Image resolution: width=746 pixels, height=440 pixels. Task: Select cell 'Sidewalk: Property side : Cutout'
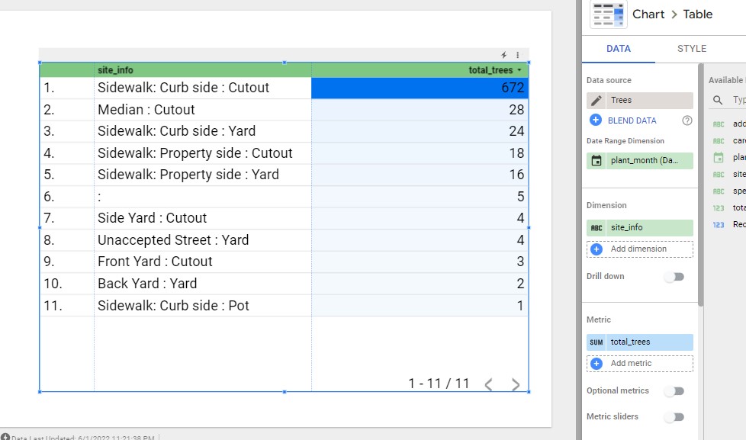(x=203, y=153)
